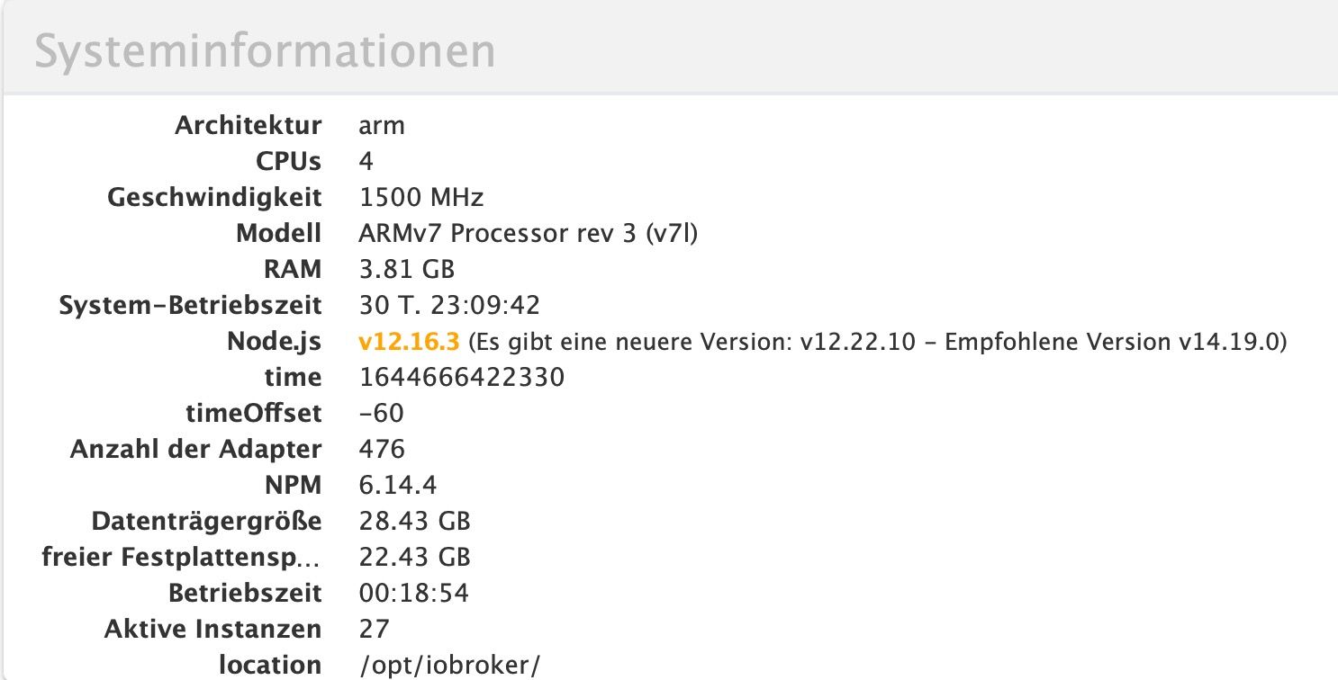Select the Architektur value arm
Screen dimensions: 1338x680
(x=382, y=125)
